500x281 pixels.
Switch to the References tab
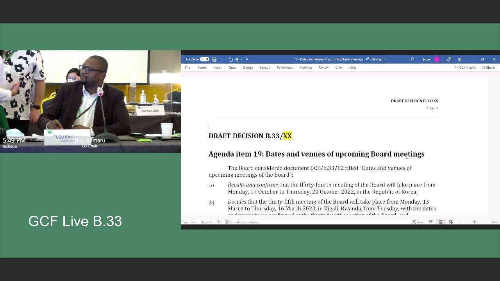(x=284, y=68)
